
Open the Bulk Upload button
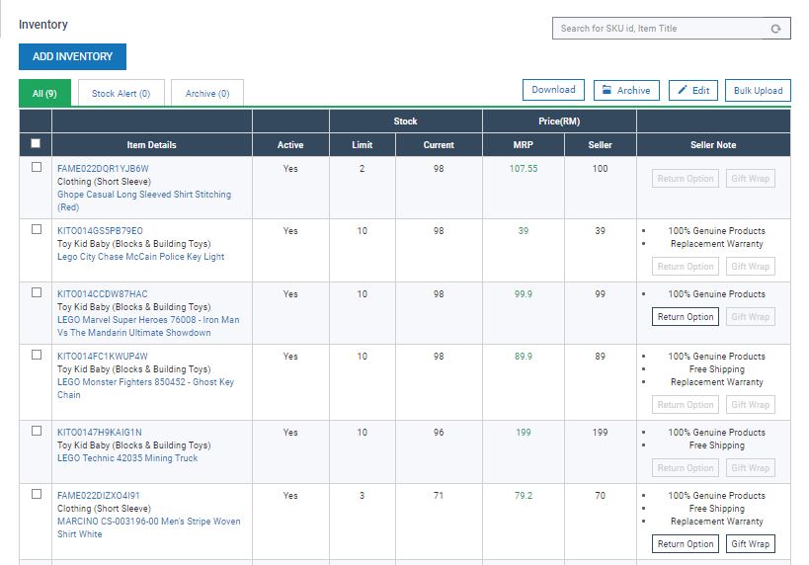point(758,91)
